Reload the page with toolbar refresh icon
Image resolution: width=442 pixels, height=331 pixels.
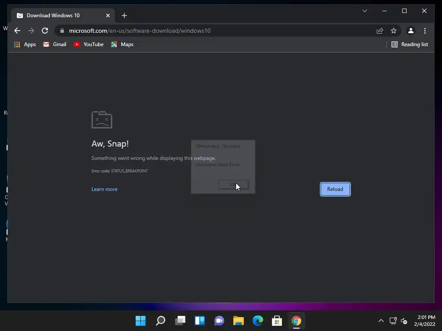point(45,31)
